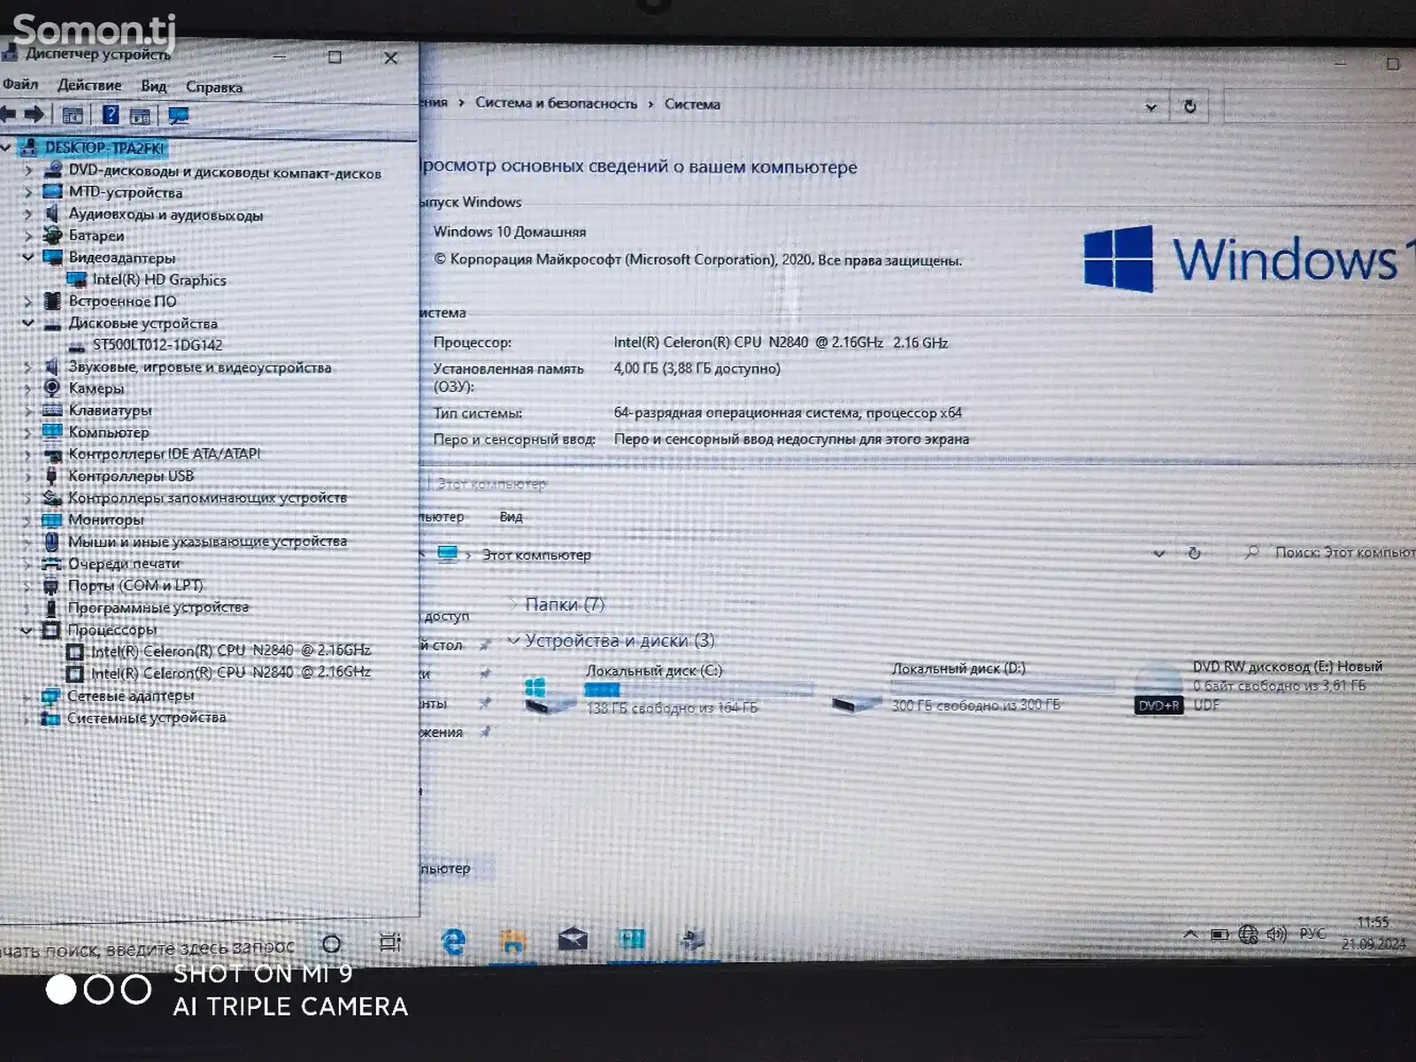Select Локальный диск (D:) drive
Image resolution: width=1416 pixels, height=1062 pixels.
[x=973, y=687]
